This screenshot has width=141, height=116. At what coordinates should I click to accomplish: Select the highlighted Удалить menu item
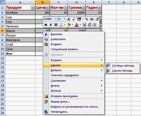tap(74, 65)
